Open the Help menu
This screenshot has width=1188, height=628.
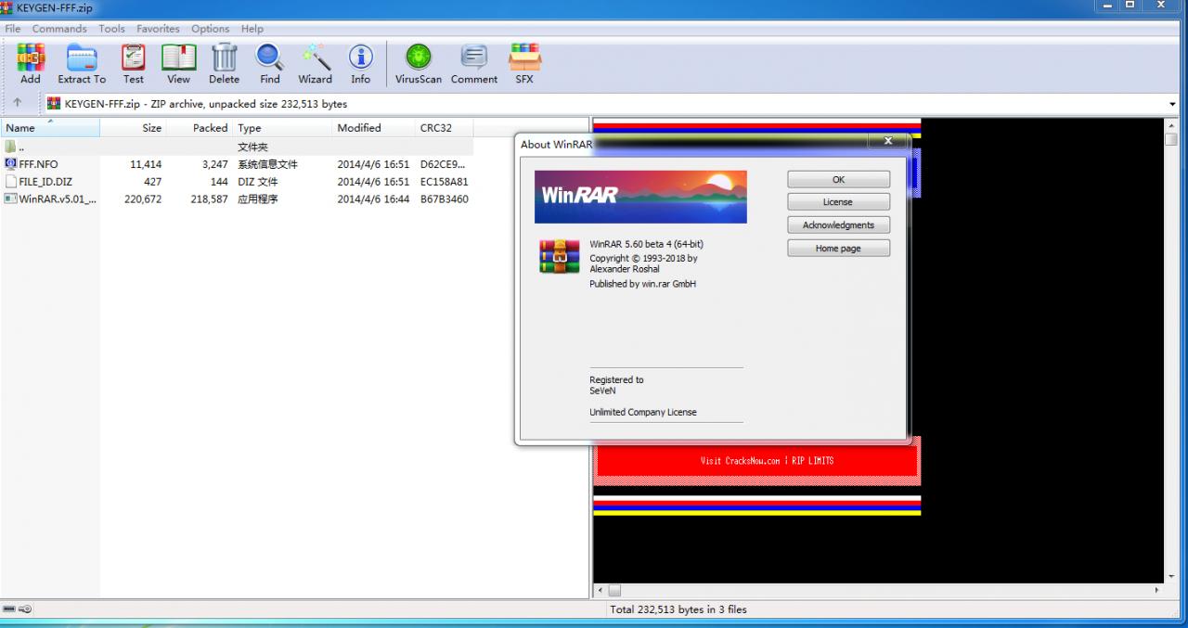252,29
